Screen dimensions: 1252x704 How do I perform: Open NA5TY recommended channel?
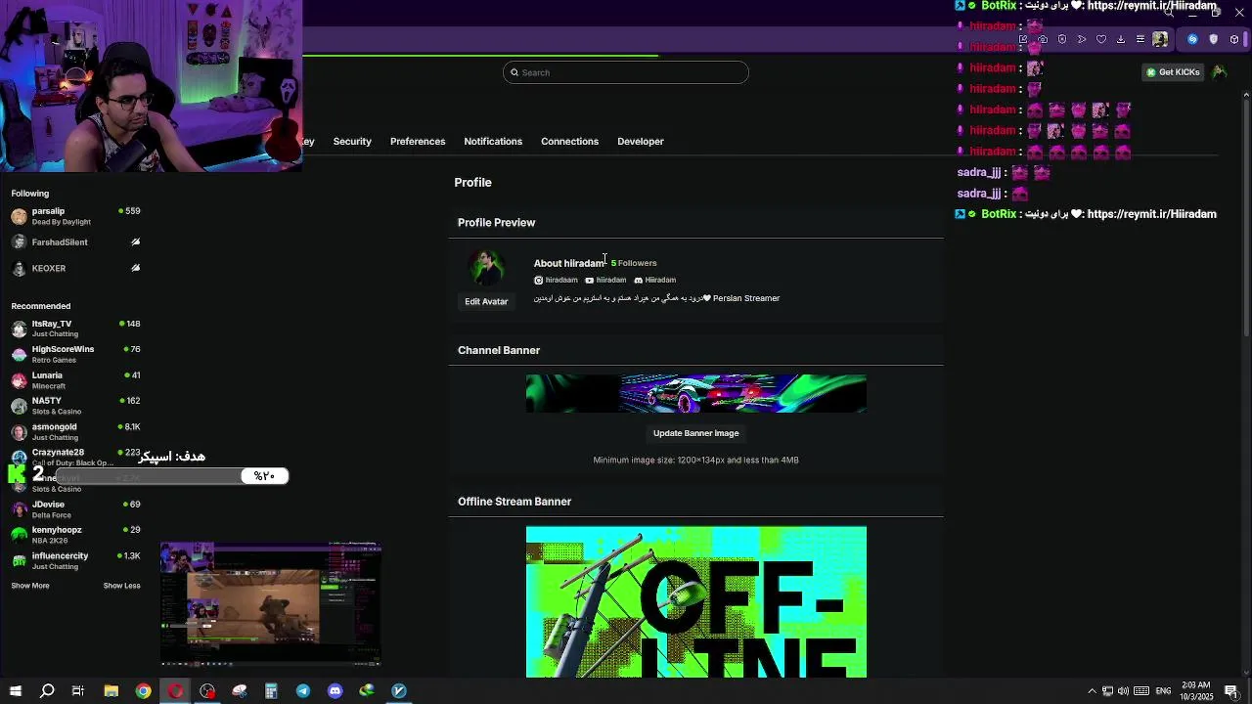[x=75, y=406]
